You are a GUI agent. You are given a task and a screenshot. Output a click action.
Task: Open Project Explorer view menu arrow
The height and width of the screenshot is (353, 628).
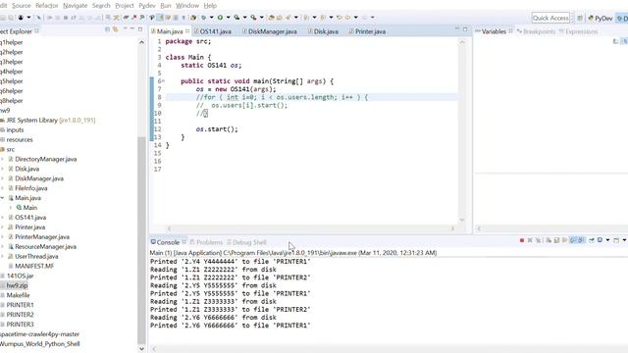coord(125,29)
